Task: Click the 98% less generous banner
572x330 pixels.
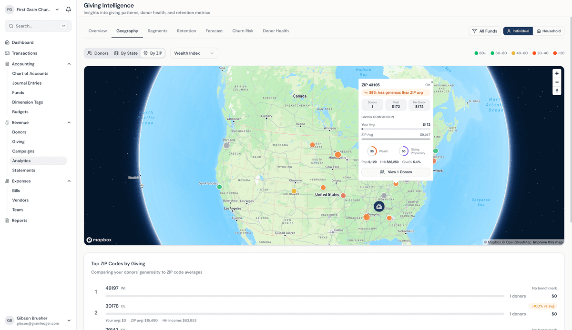Action: (x=396, y=93)
